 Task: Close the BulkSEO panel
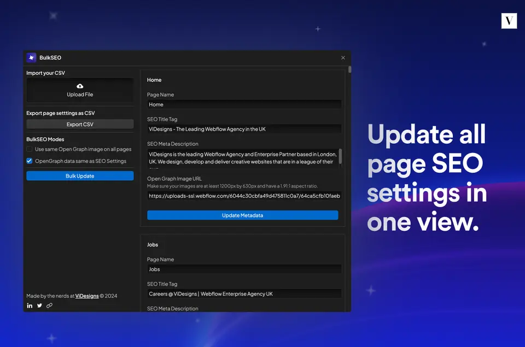click(343, 57)
